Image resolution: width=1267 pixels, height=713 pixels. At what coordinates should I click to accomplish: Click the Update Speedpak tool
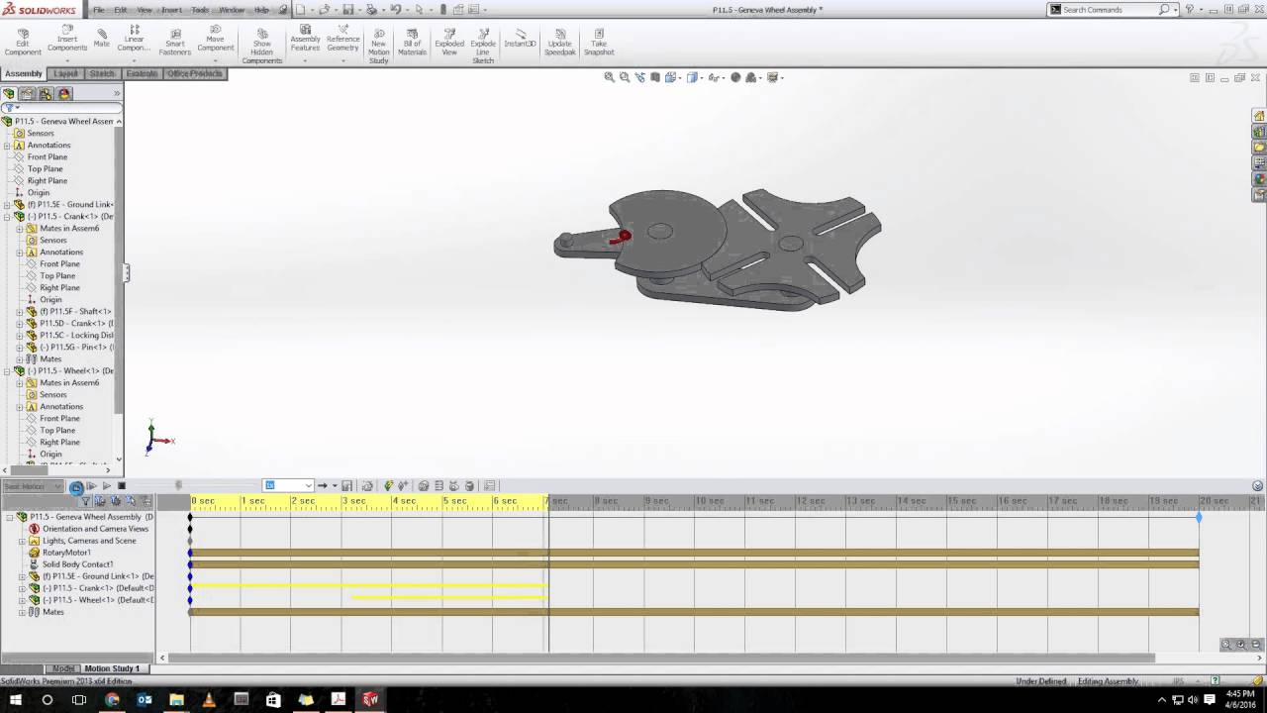(559, 41)
